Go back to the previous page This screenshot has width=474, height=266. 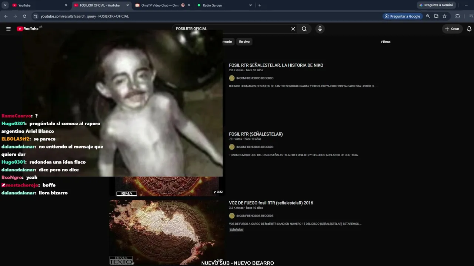point(6,16)
